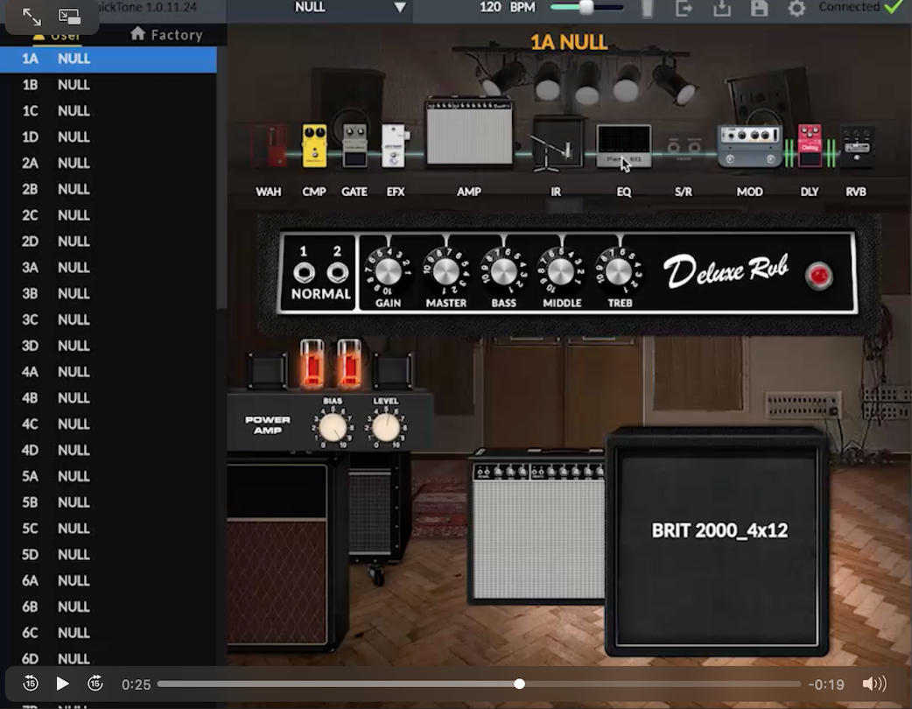Toggle the red power lamp on Deluxe Rvb
Viewport: 912px width, 709px height.
tap(819, 275)
